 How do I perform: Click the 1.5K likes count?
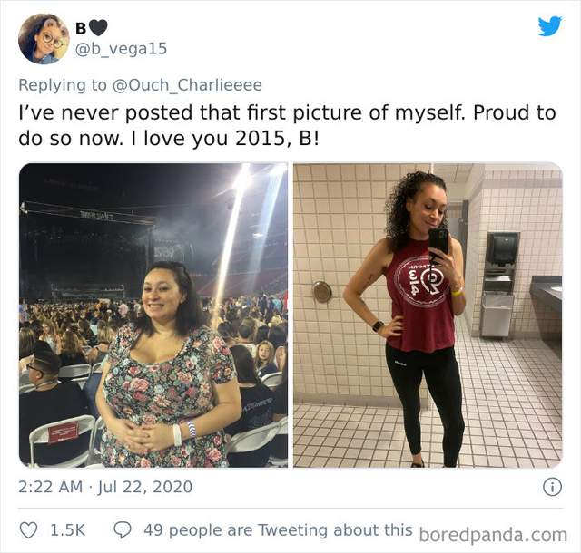pyautogui.click(x=70, y=529)
